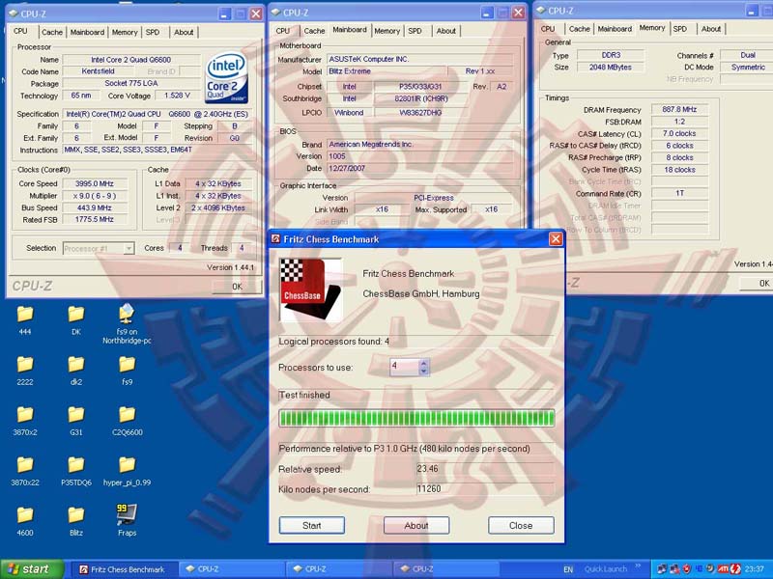Open the Windows Start menu
The image size is (773, 579).
[x=32, y=569]
